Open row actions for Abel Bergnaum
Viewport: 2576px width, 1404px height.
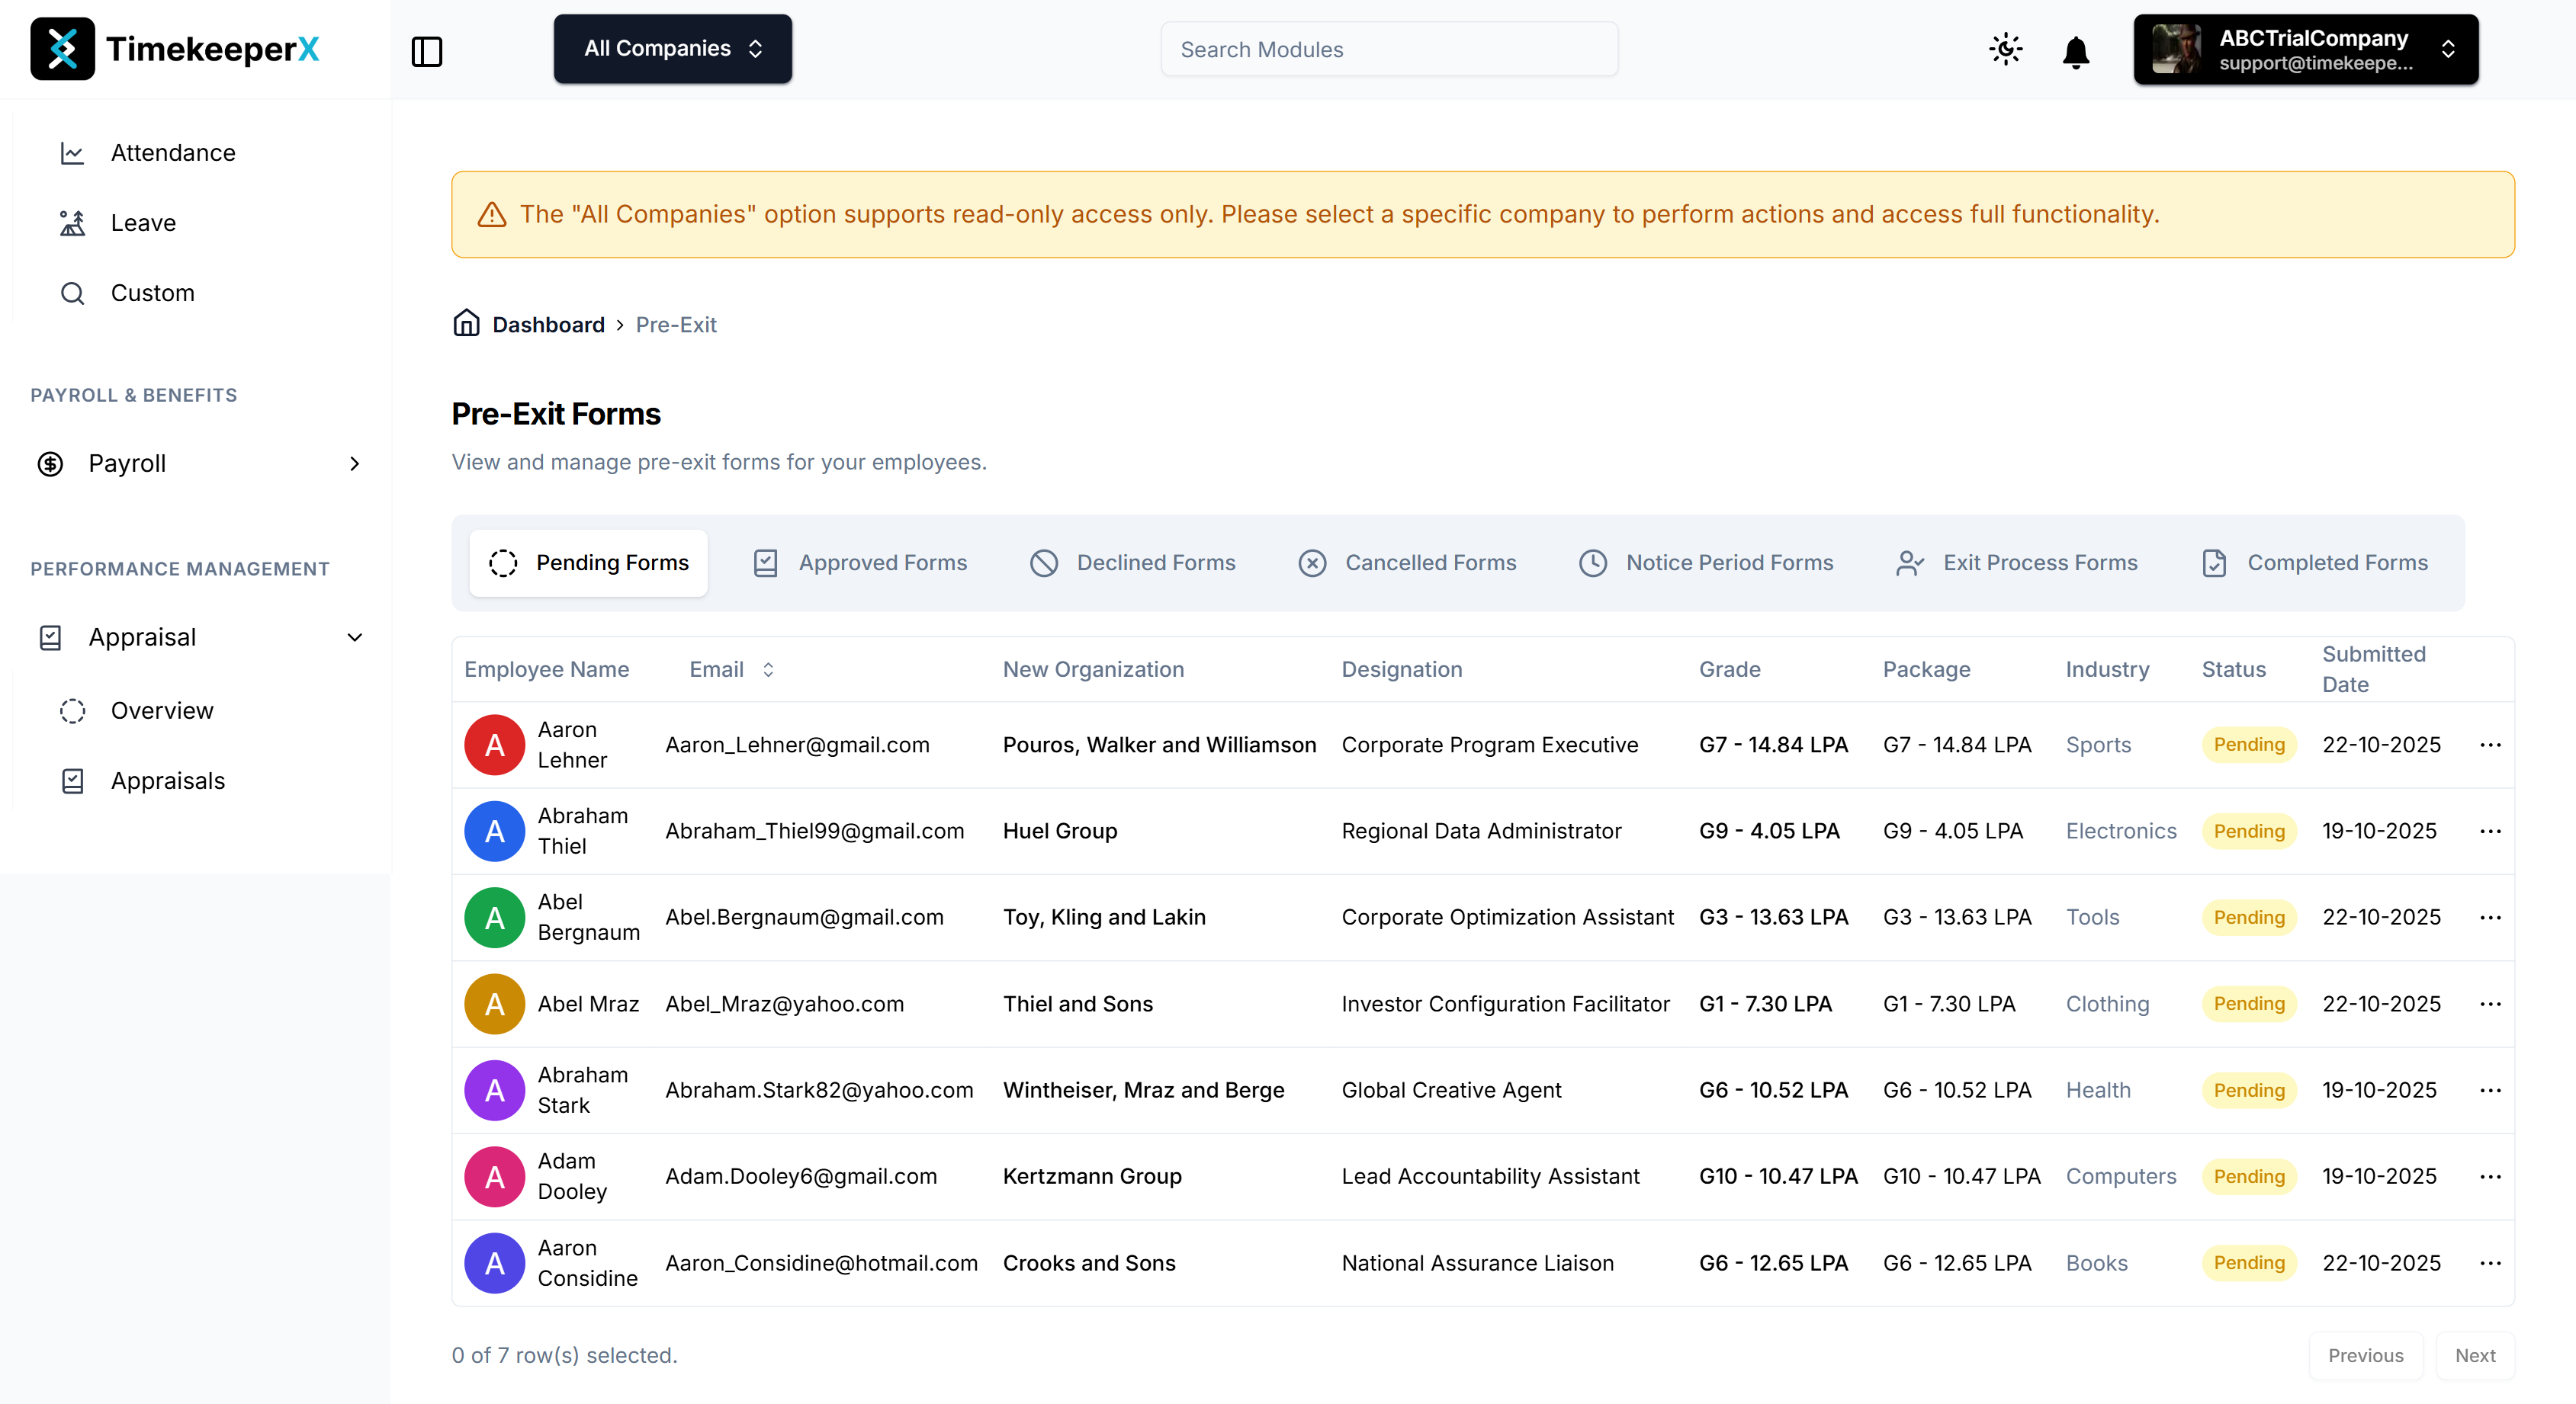coord(2491,918)
